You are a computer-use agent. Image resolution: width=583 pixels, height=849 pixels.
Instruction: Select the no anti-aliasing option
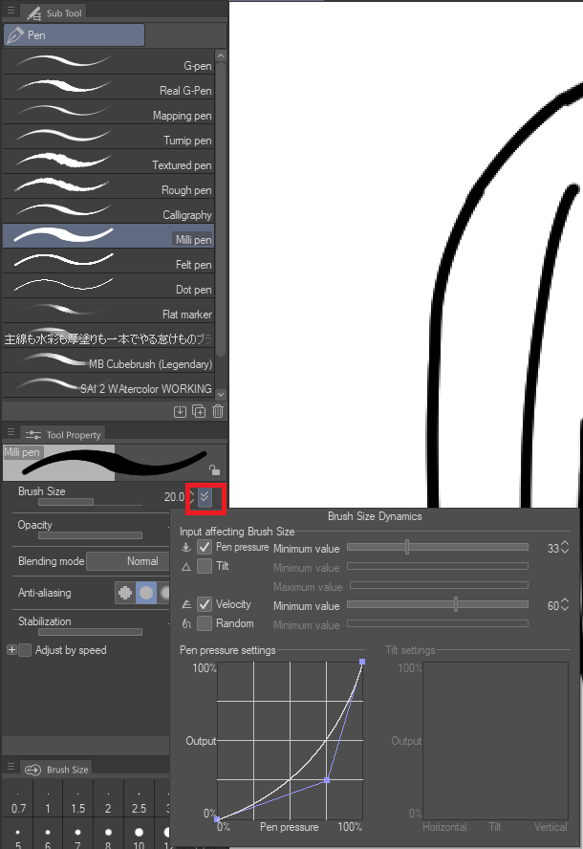pyautogui.click(x=125, y=593)
